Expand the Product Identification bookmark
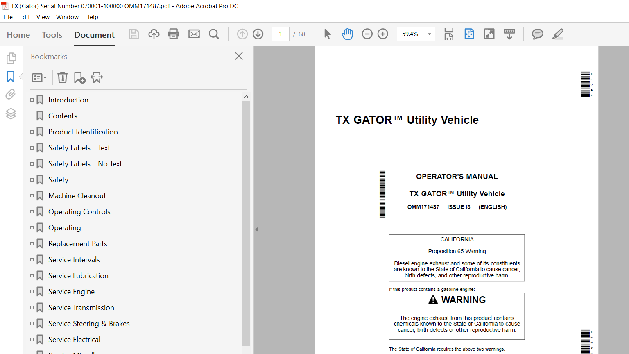The image size is (629, 354). (32, 132)
